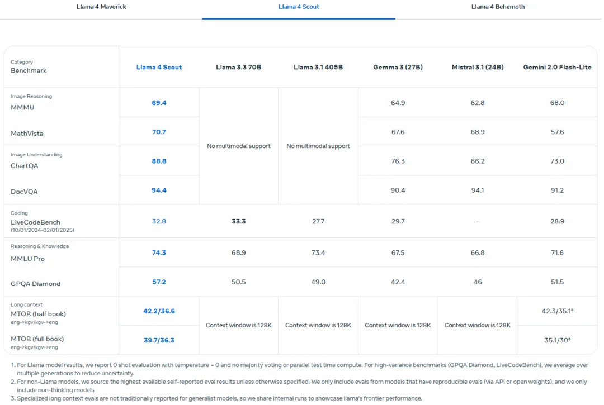The image size is (604, 405).
Task: Click the Gemma 3 (27B) column header
Action: 398,67
